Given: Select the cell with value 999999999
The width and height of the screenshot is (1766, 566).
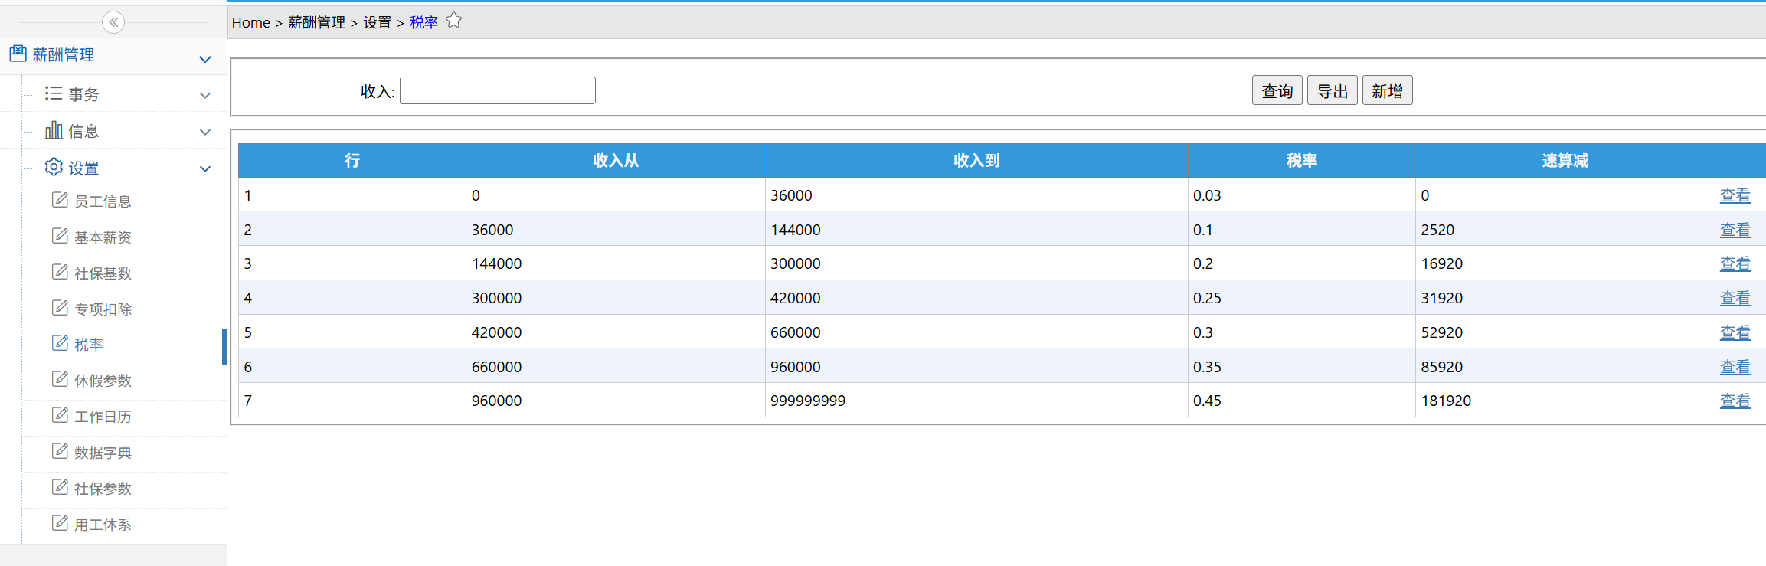Looking at the screenshot, I should click(976, 401).
